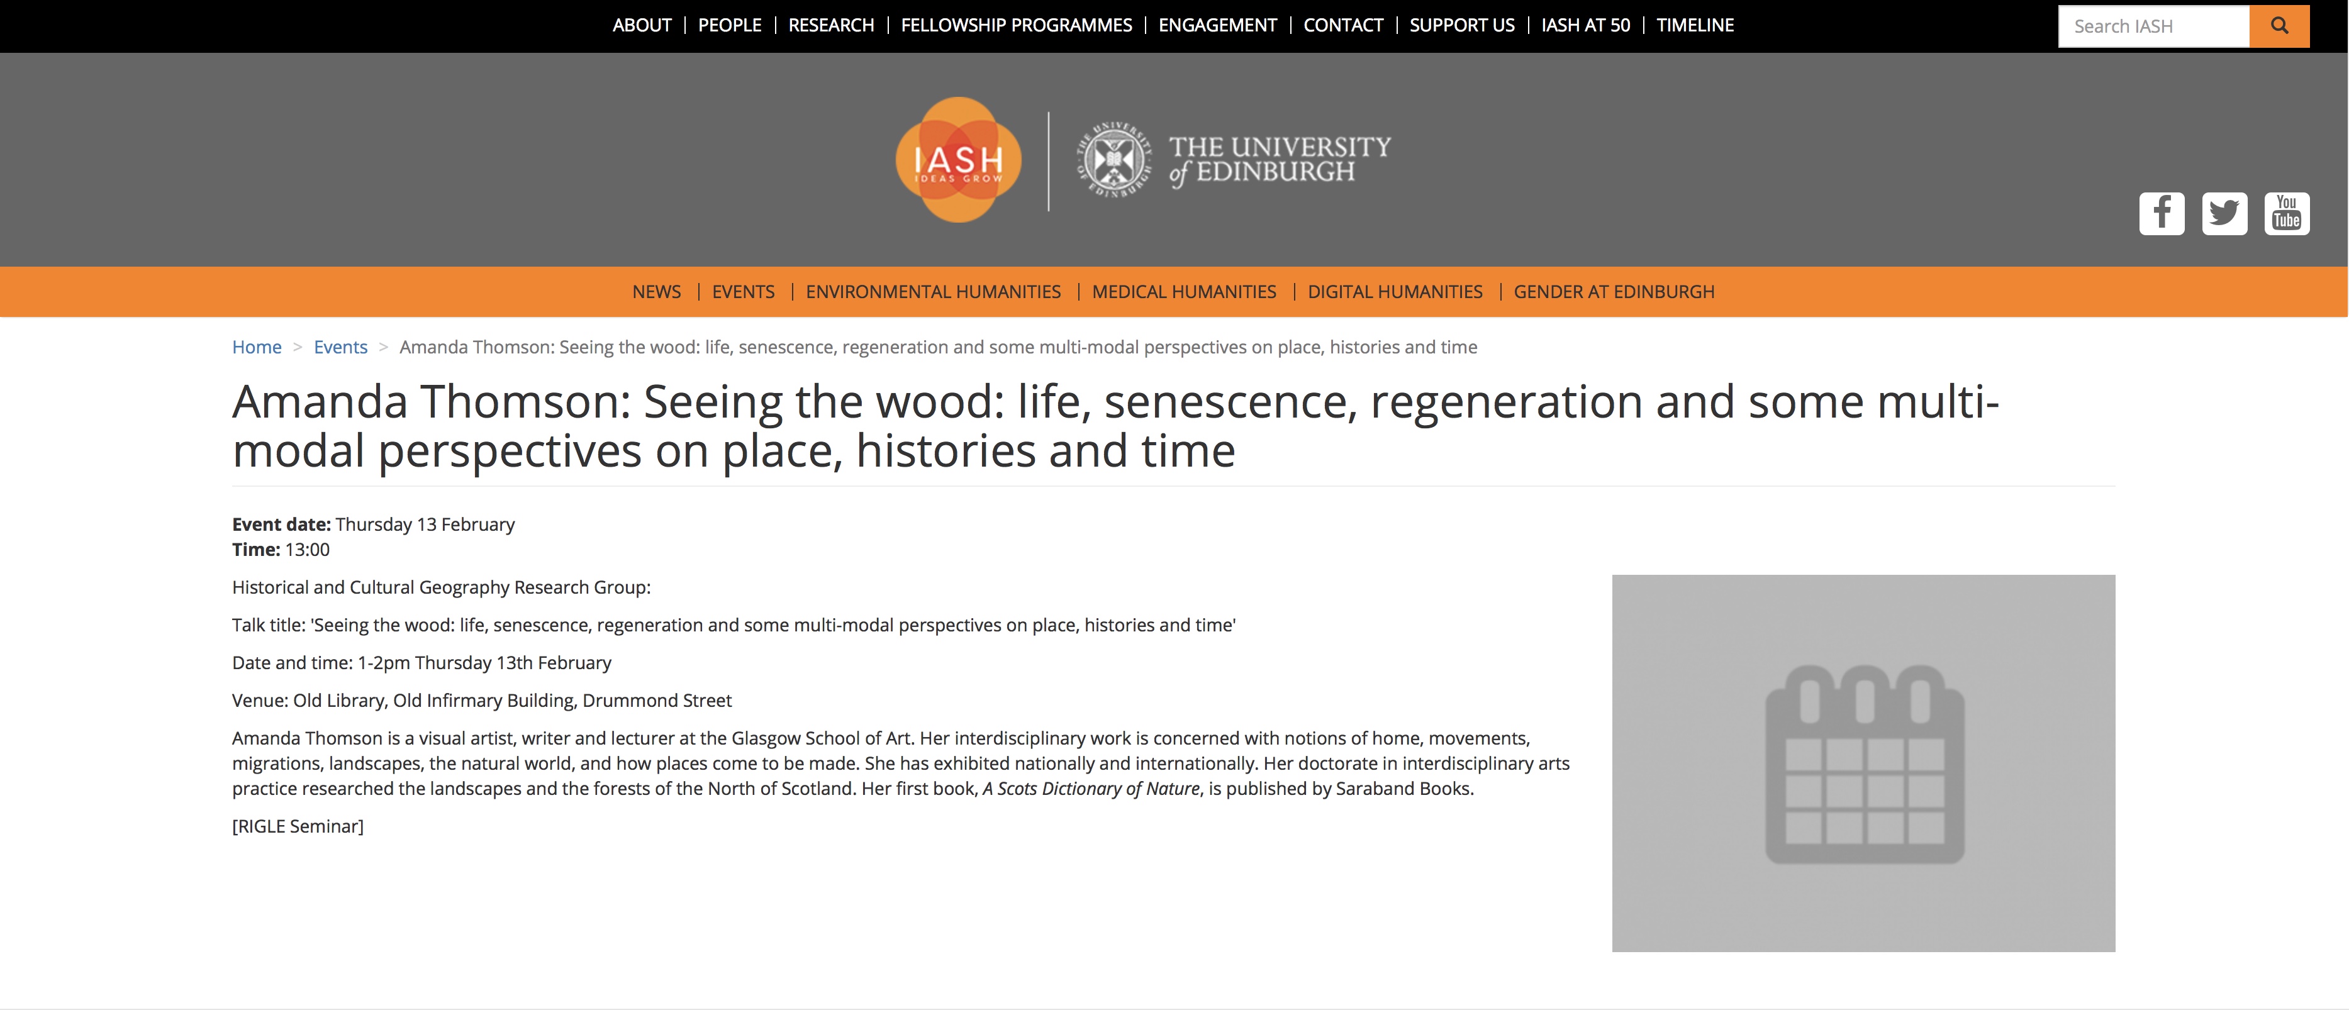The height and width of the screenshot is (1010, 2349).
Task: Open the Twitter social icon
Action: (x=2224, y=214)
